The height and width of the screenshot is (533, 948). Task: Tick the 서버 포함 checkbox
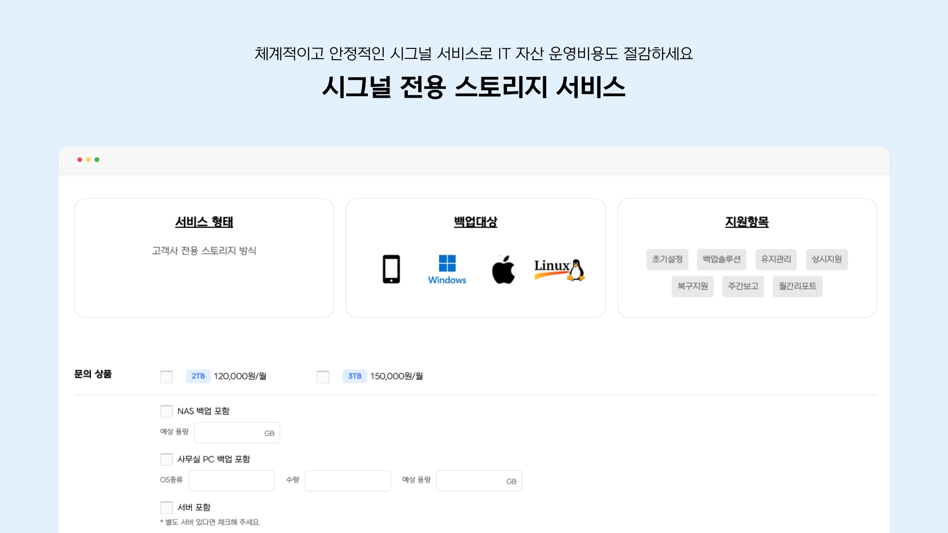point(166,507)
